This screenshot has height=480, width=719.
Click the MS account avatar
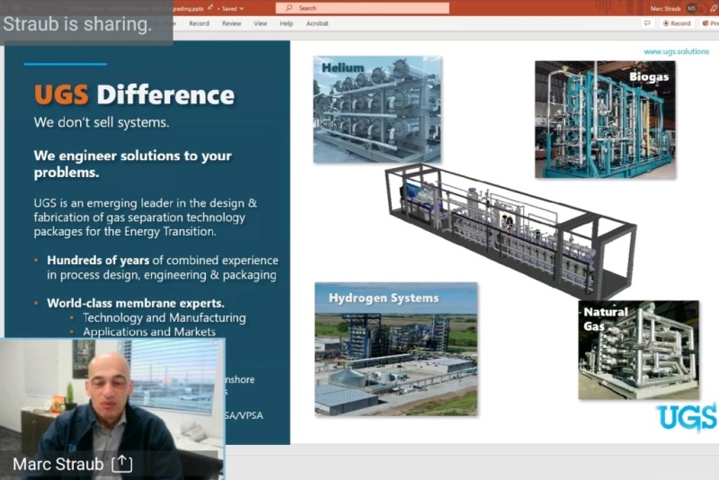click(691, 8)
